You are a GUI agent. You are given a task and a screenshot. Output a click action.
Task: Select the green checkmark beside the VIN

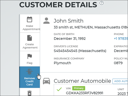coord(59,89)
